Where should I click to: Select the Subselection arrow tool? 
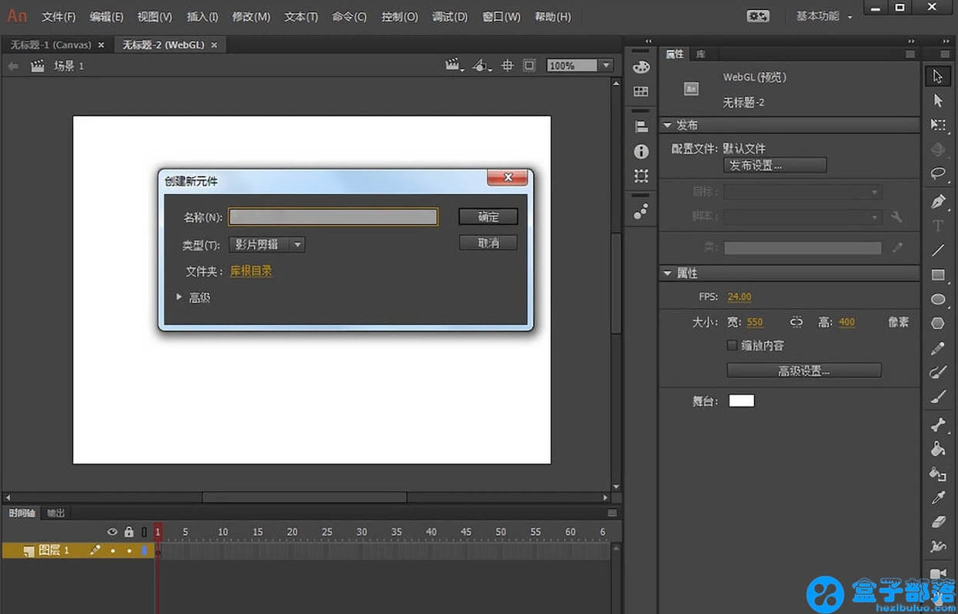coord(938,101)
